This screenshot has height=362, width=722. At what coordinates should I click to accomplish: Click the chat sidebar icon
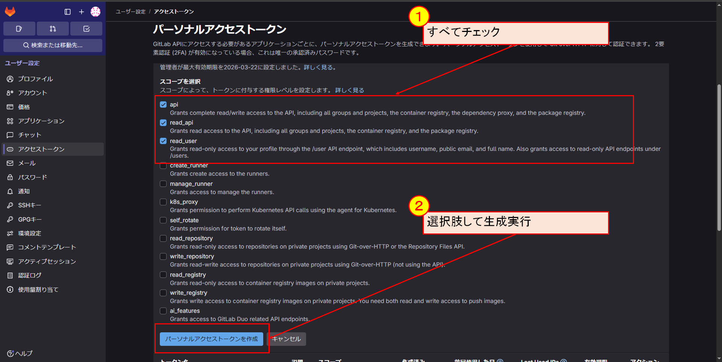10,135
